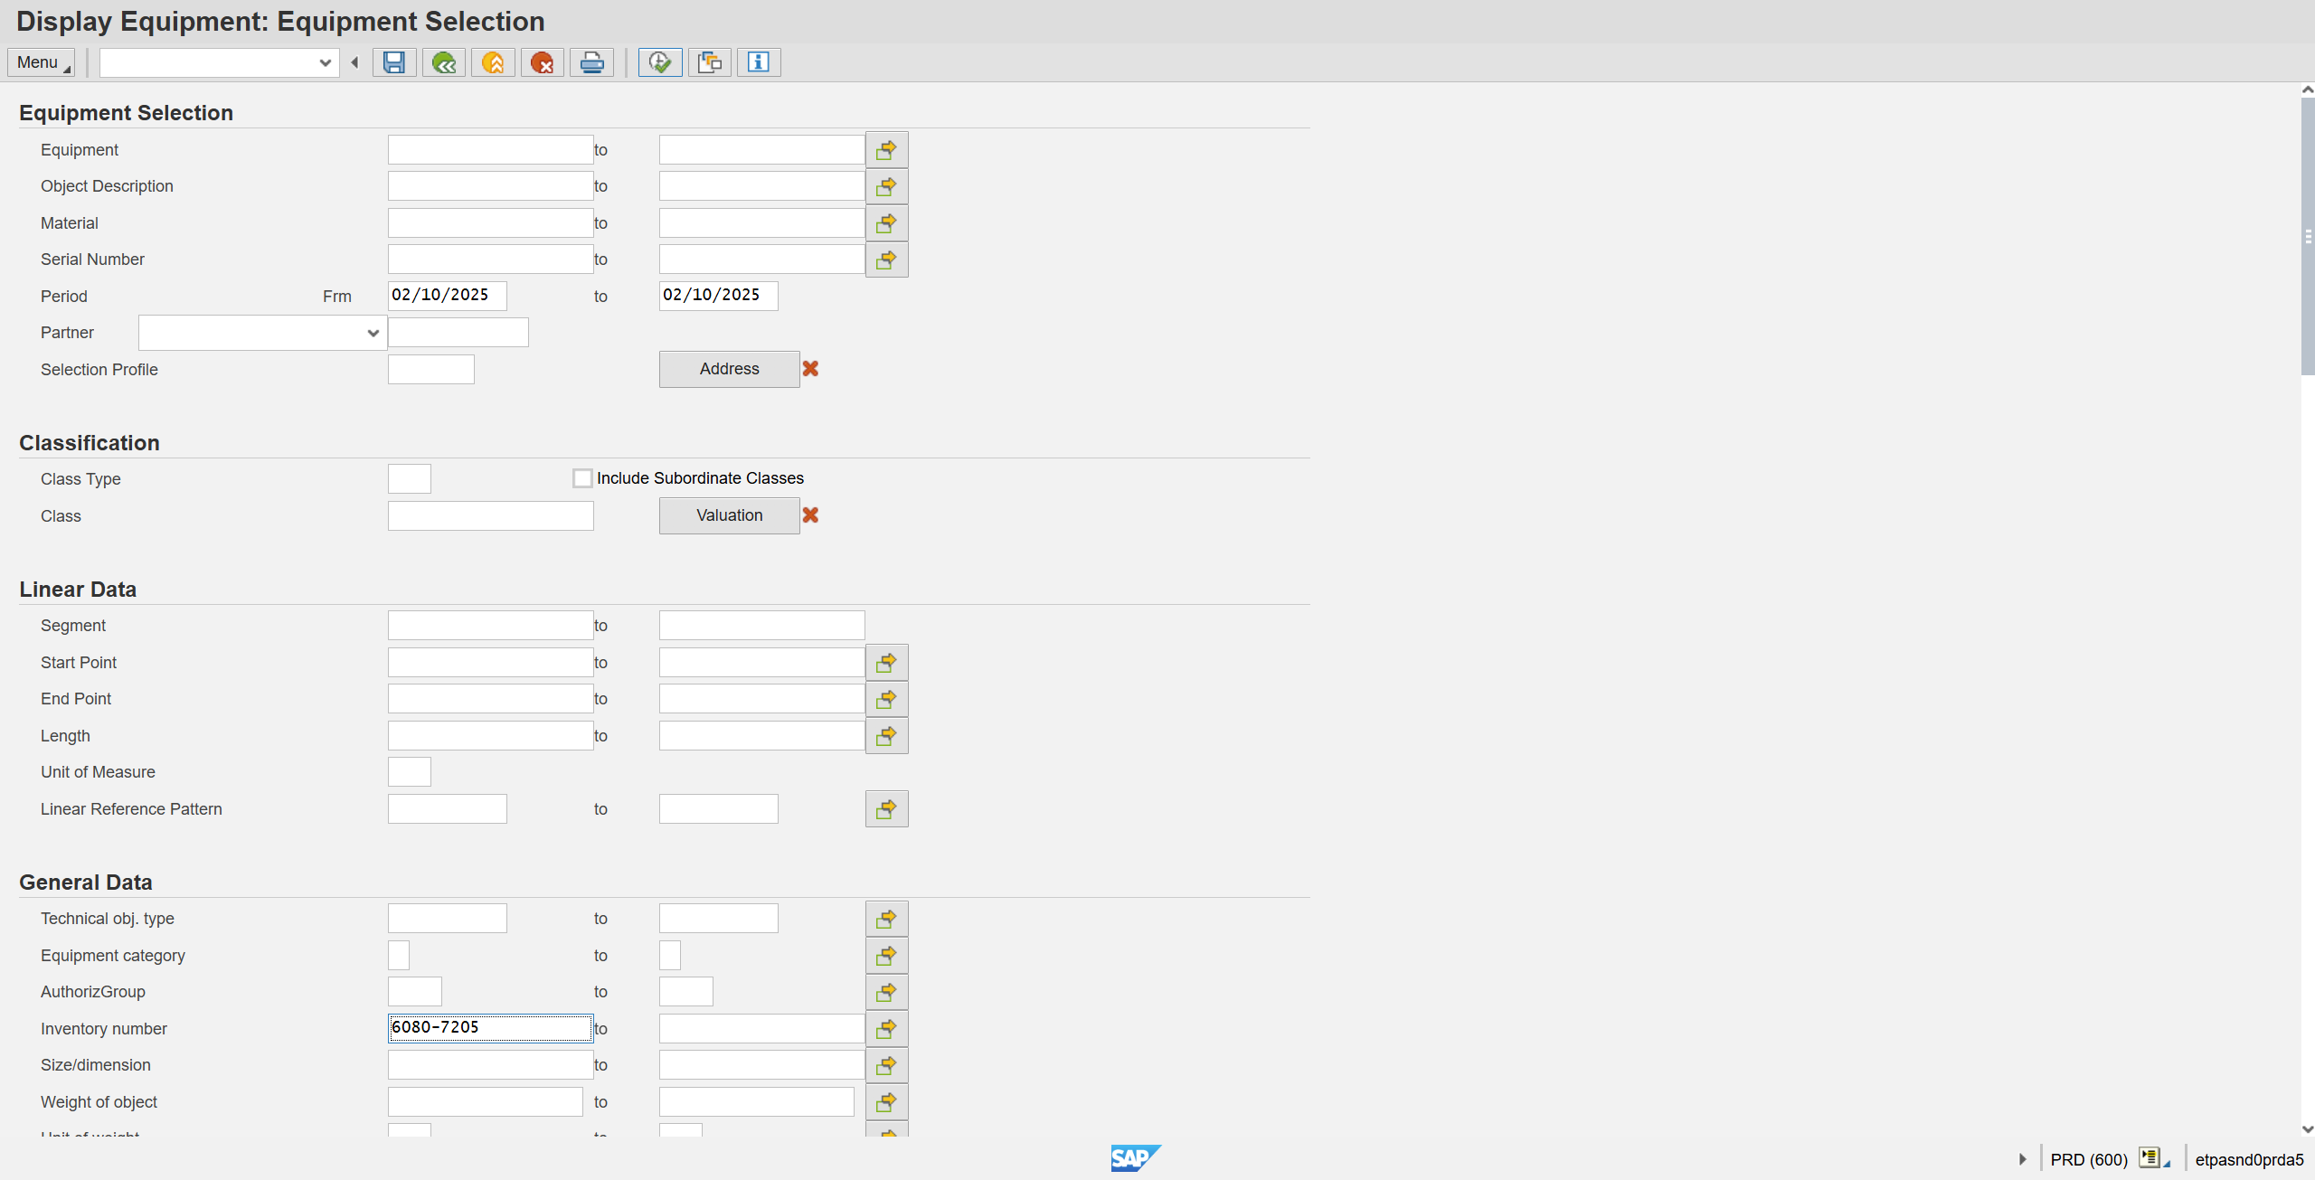Click the Class input field

coord(491,516)
